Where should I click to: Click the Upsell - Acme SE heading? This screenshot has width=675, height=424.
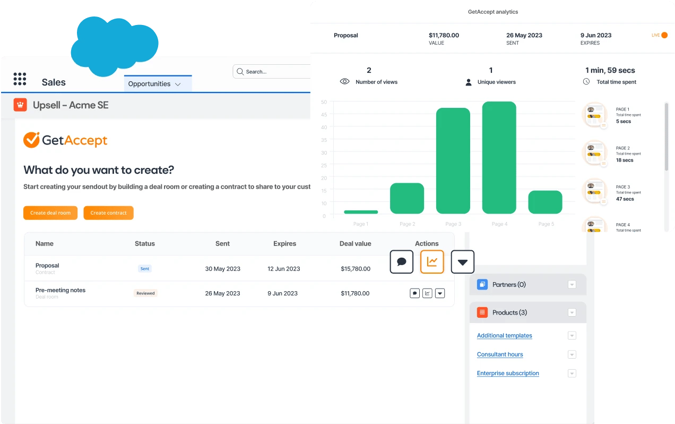(x=71, y=105)
